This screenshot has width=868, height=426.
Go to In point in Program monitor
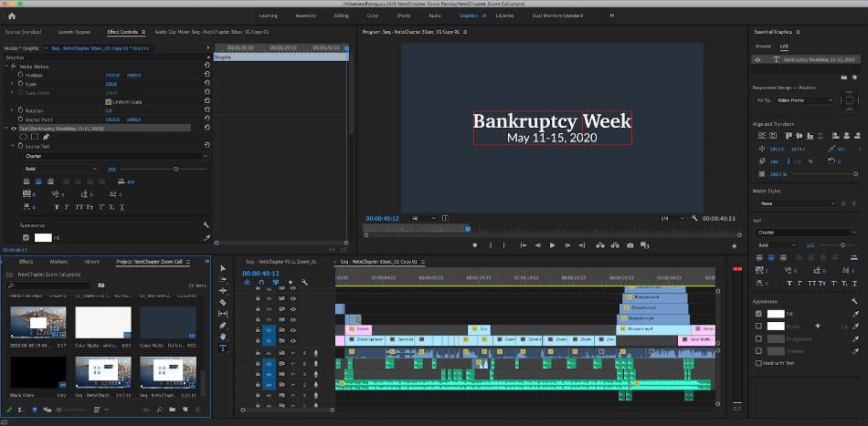tap(524, 245)
